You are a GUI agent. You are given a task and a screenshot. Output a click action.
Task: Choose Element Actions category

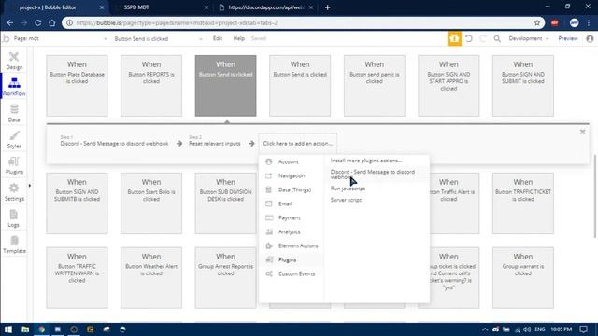click(x=291, y=245)
